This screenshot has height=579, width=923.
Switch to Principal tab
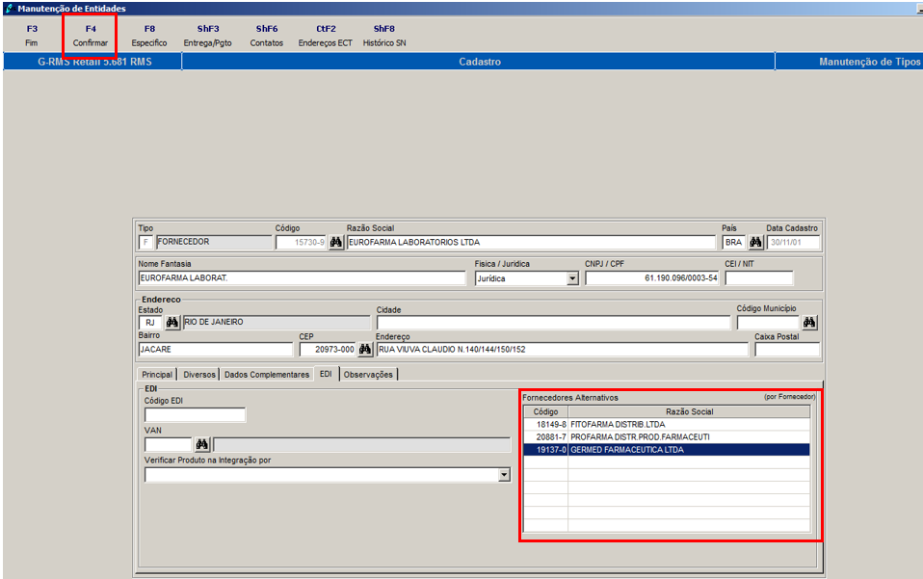click(x=157, y=375)
